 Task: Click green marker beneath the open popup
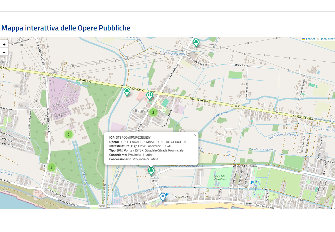[151, 171]
